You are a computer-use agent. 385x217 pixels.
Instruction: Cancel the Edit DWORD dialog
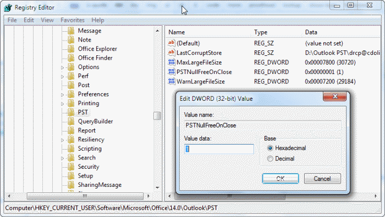click(x=322, y=179)
